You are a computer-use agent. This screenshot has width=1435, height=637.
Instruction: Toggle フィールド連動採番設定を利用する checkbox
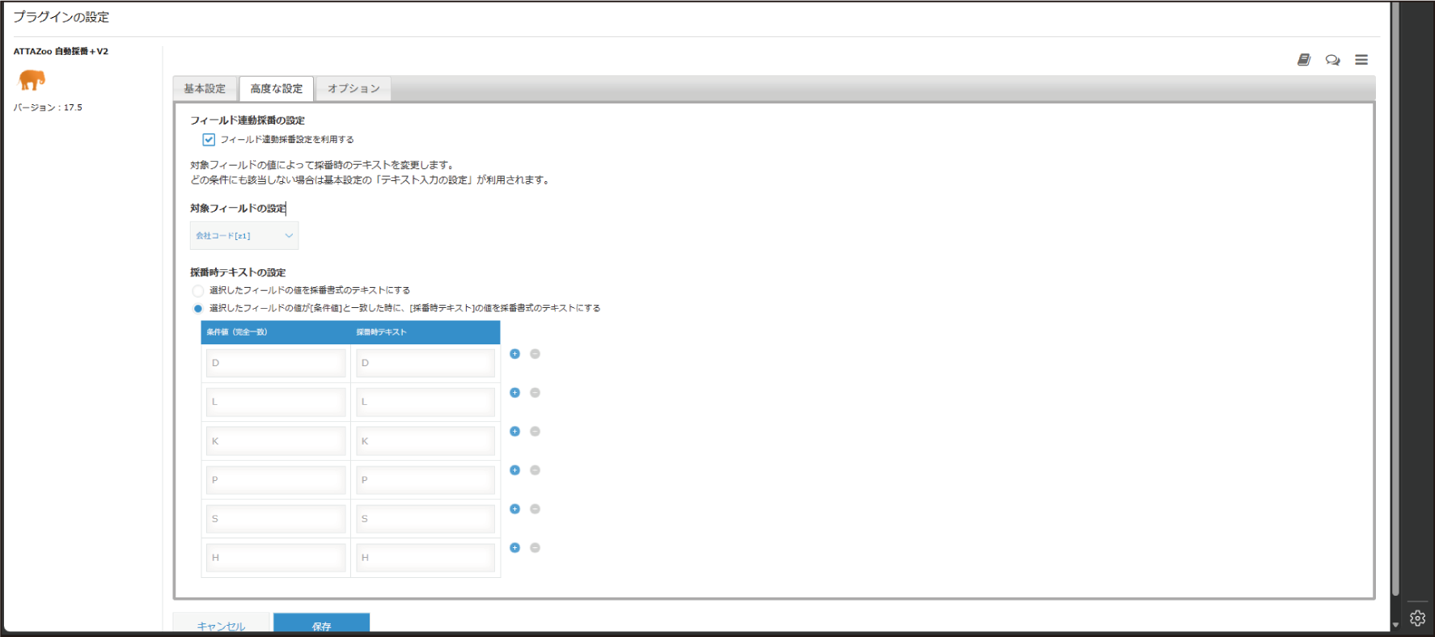[x=209, y=140]
